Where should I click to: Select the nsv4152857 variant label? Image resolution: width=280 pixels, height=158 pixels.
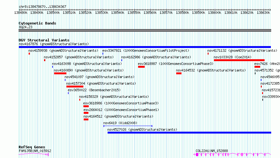(79, 57)
